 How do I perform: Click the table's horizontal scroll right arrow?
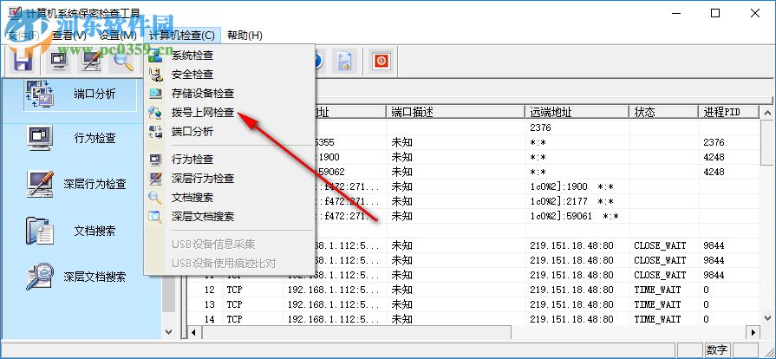point(753,332)
